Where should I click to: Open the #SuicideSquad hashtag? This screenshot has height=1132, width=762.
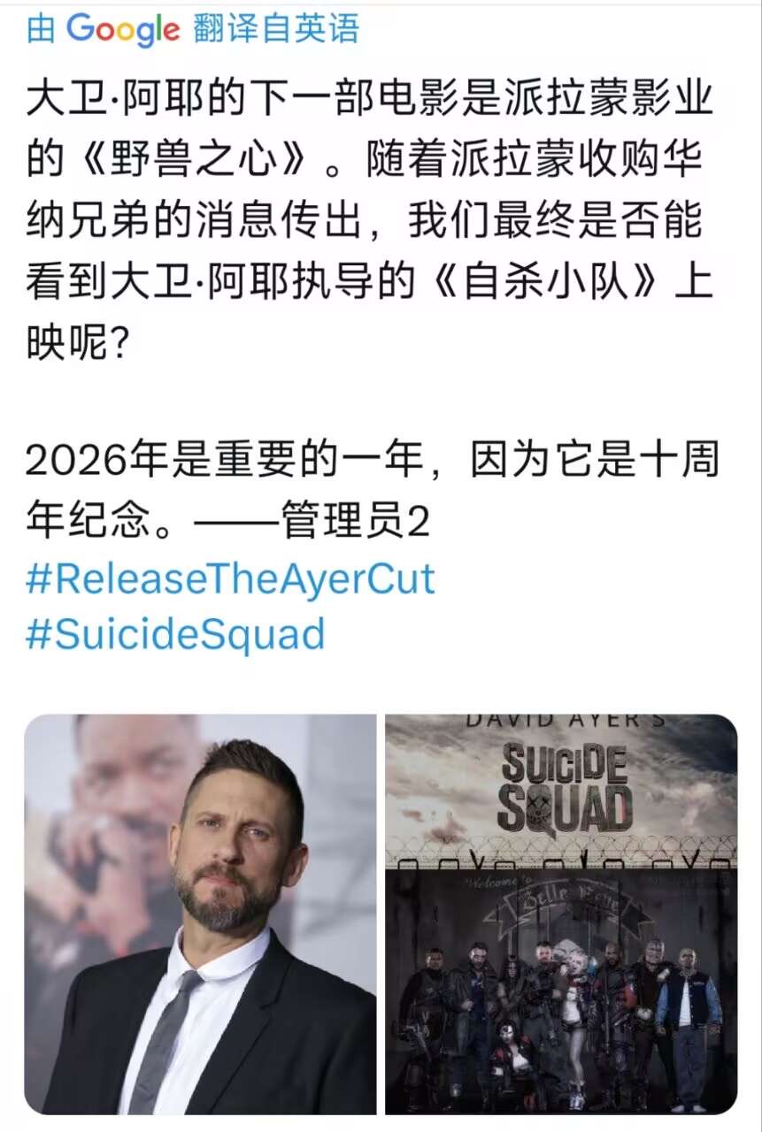[175, 635]
